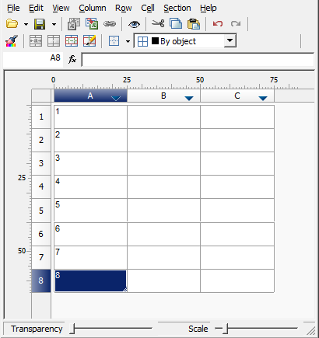This screenshot has height=338, width=319.
Task: Select row 1 header
Action: click(41, 117)
